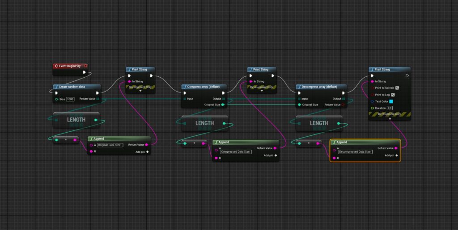Collapse the Print String node with Text Color
This screenshot has width=458, height=230.
390,118
